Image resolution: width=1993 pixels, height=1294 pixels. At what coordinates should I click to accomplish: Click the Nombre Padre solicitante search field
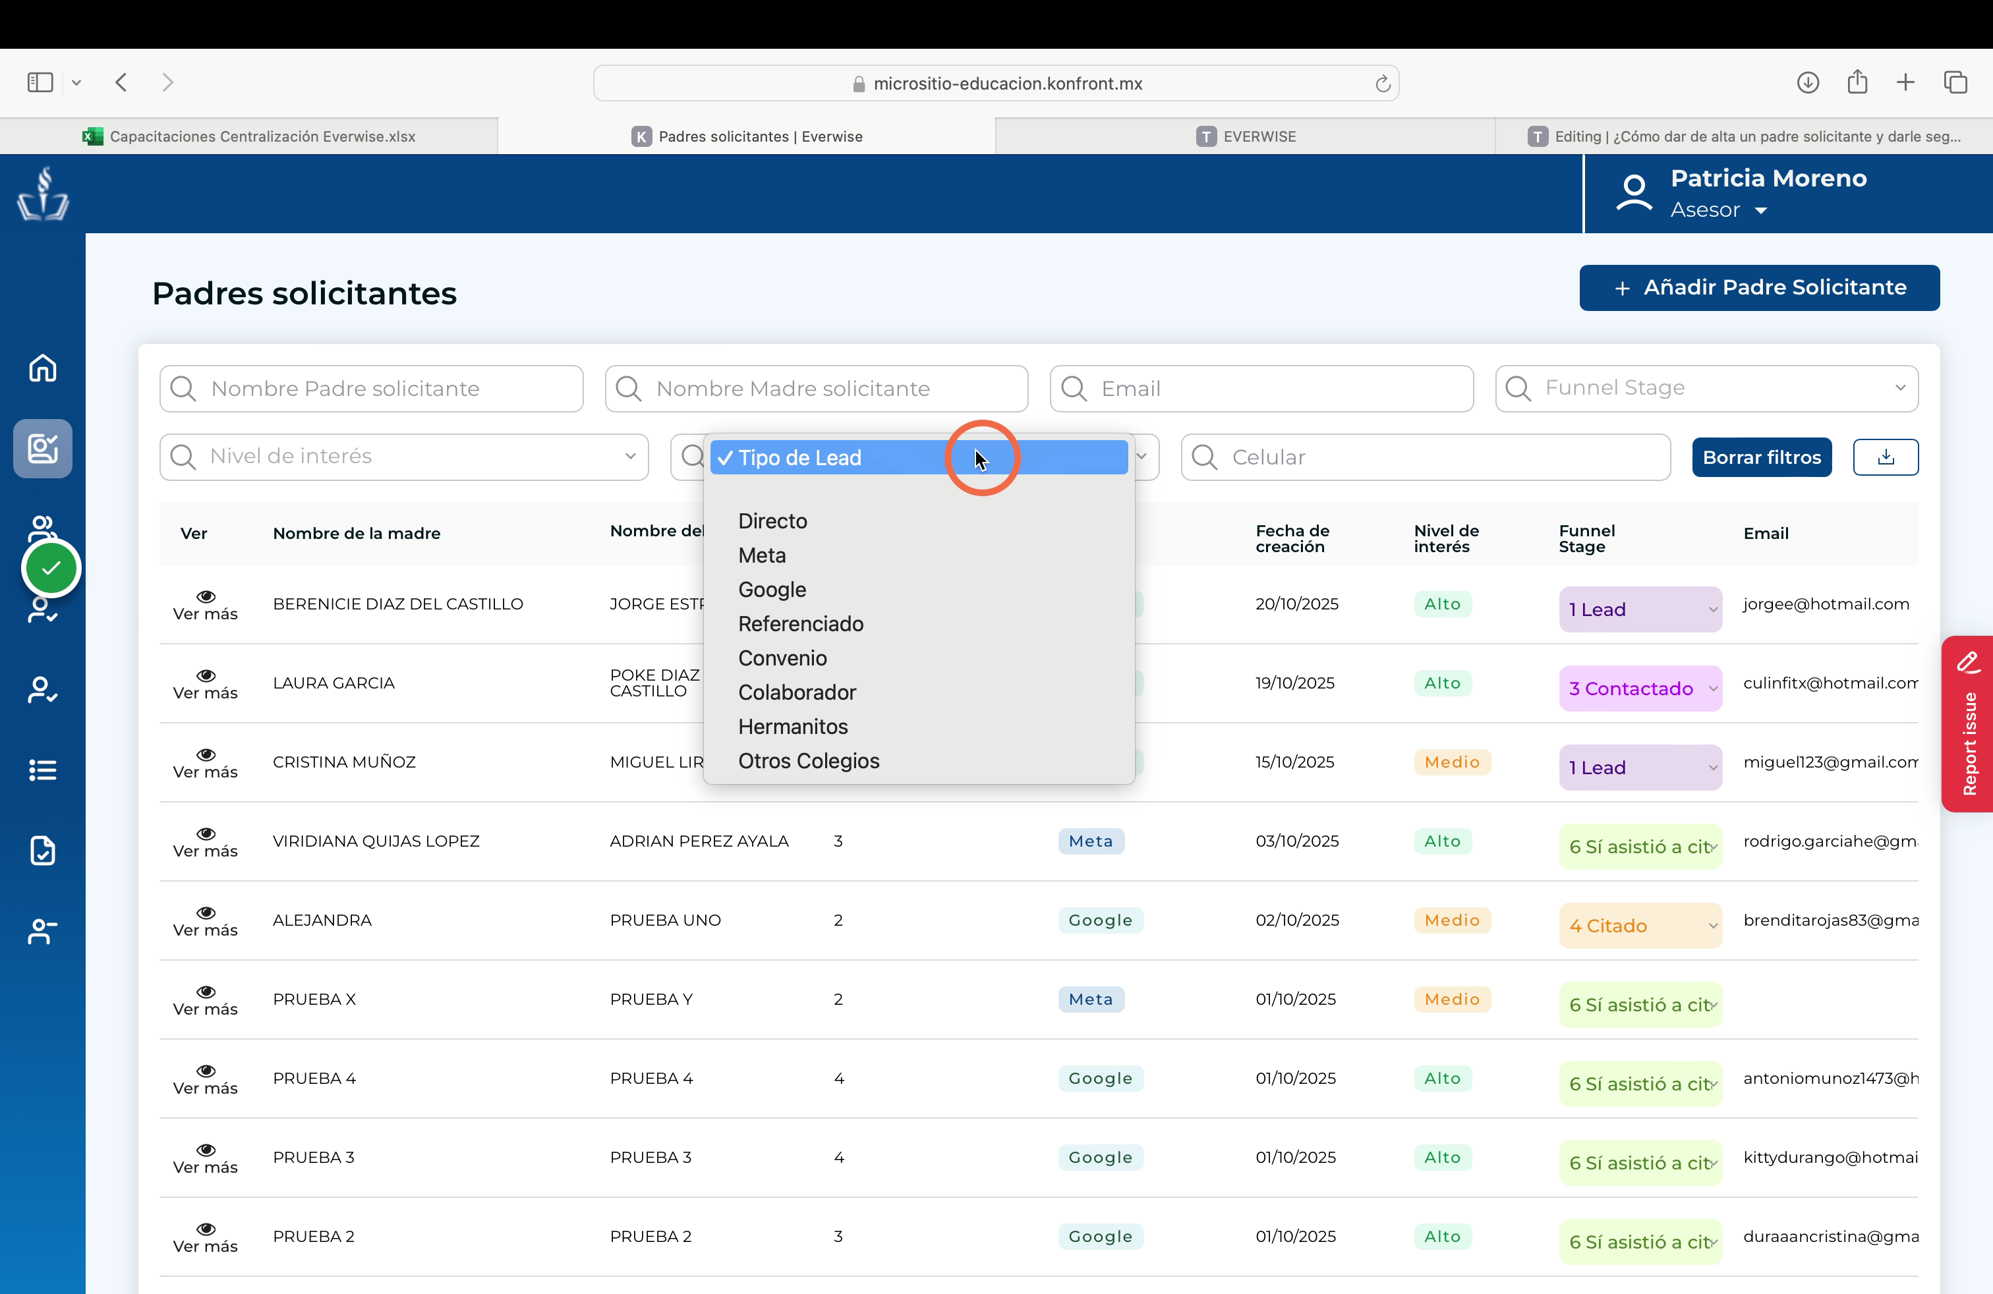click(x=371, y=388)
